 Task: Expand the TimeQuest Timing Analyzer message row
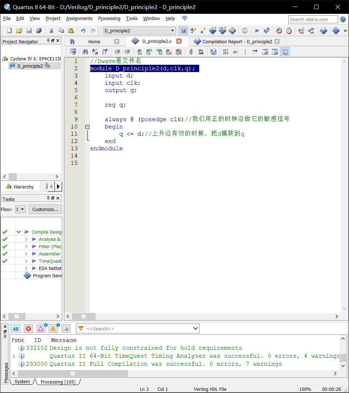pos(14,356)
